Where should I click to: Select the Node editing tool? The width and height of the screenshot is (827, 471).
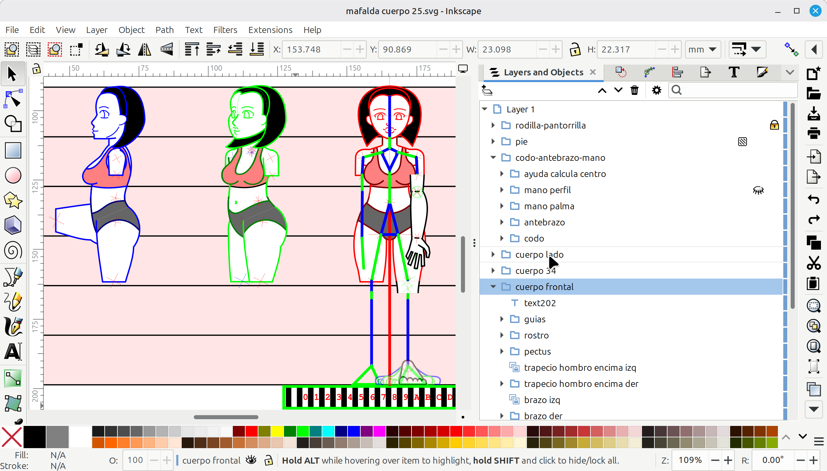click(13, 99)
